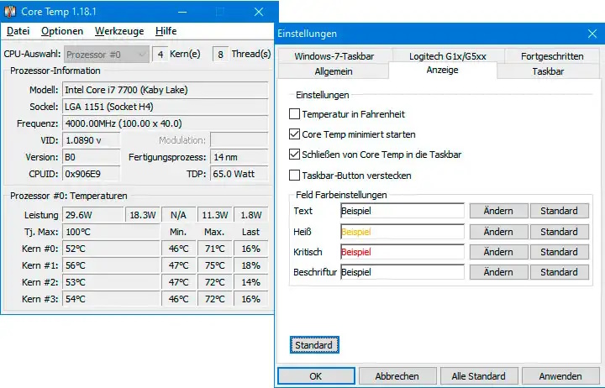Click Ändern for the Heiß color
Image resolution: width=605 pixels, height=388 pixels.
[x=498, y=232]
